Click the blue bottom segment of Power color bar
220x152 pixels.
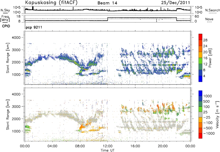point(200,79)
